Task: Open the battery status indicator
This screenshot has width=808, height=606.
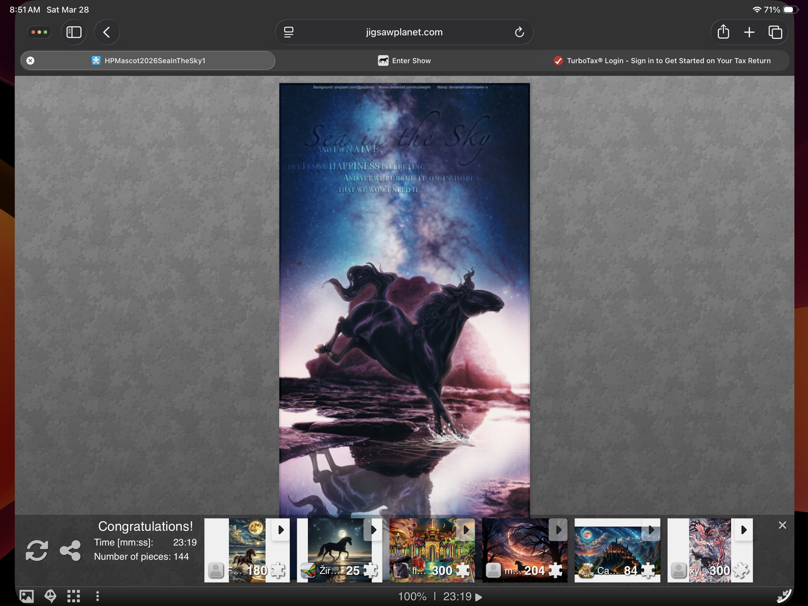Action: 791,9
